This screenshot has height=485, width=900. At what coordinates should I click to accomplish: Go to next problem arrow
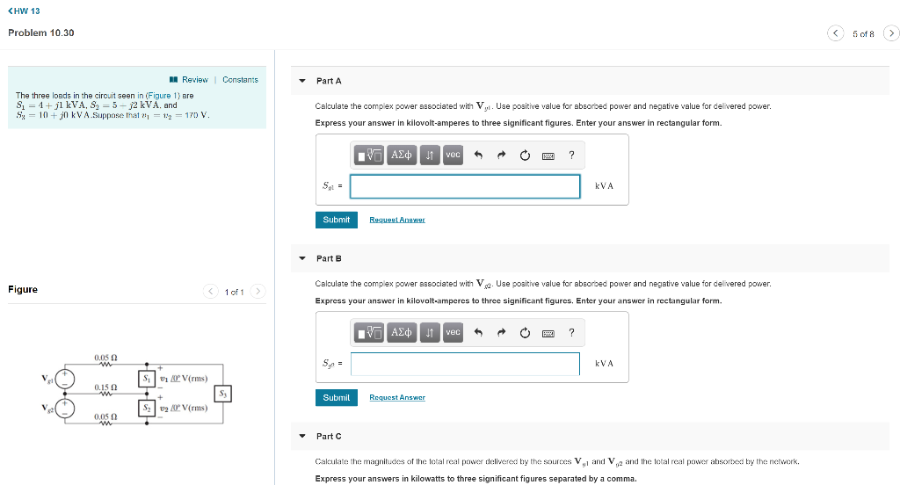coord(891,33)
